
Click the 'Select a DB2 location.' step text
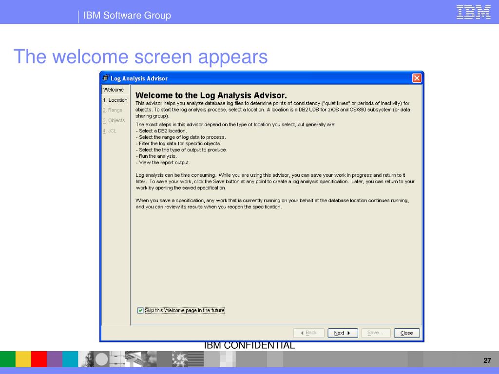[x=161, y=131]
